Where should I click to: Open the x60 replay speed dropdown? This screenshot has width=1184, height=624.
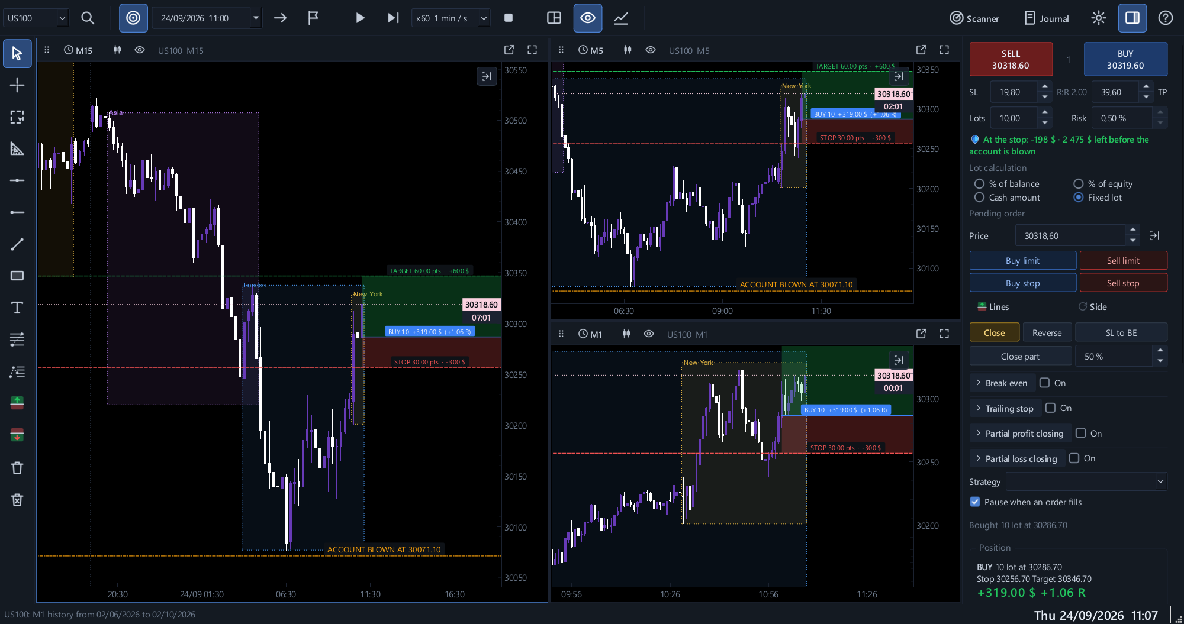451,18
